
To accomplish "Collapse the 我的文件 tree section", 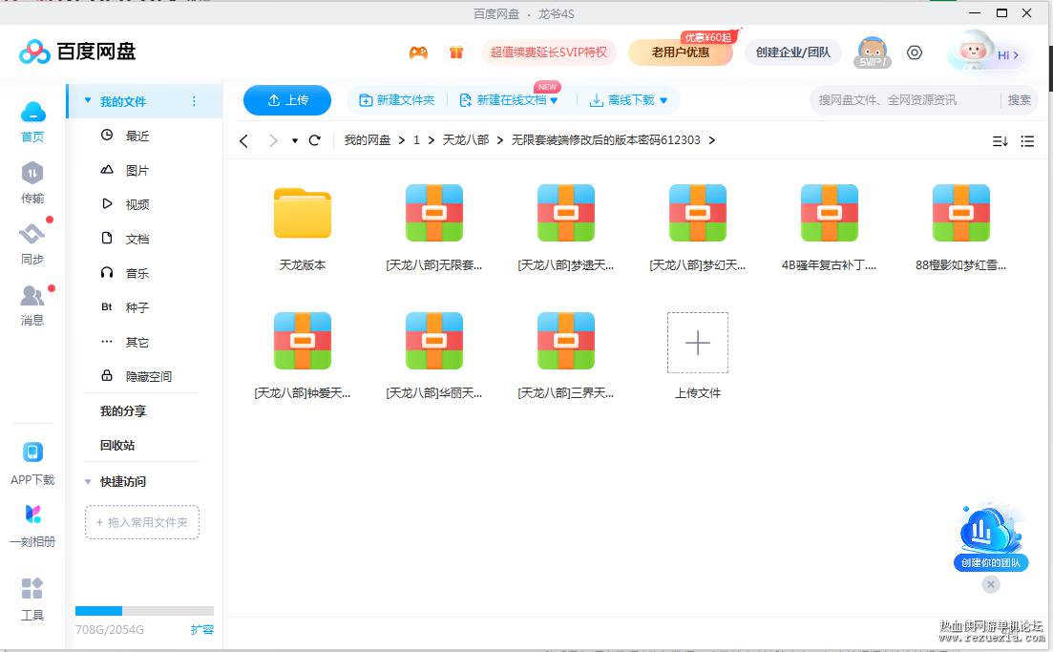I will tap(87, 101).
